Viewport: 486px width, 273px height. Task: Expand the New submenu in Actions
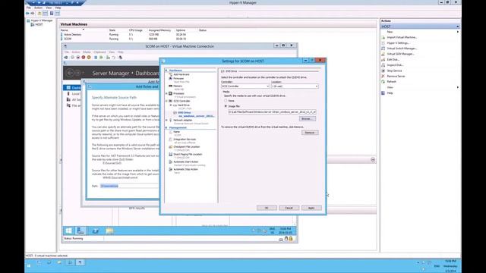(457, 32)
